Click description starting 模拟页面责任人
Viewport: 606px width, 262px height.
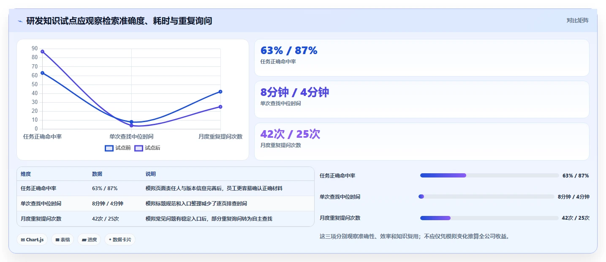tap(214, 188)
